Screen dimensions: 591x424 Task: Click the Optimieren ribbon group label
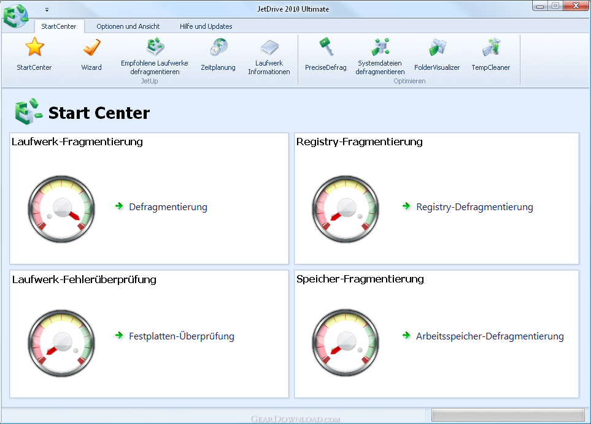[x=410, y=81]
